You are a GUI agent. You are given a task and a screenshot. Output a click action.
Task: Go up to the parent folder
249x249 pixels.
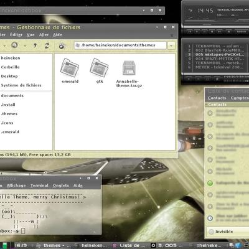click(x=35, y=45)
